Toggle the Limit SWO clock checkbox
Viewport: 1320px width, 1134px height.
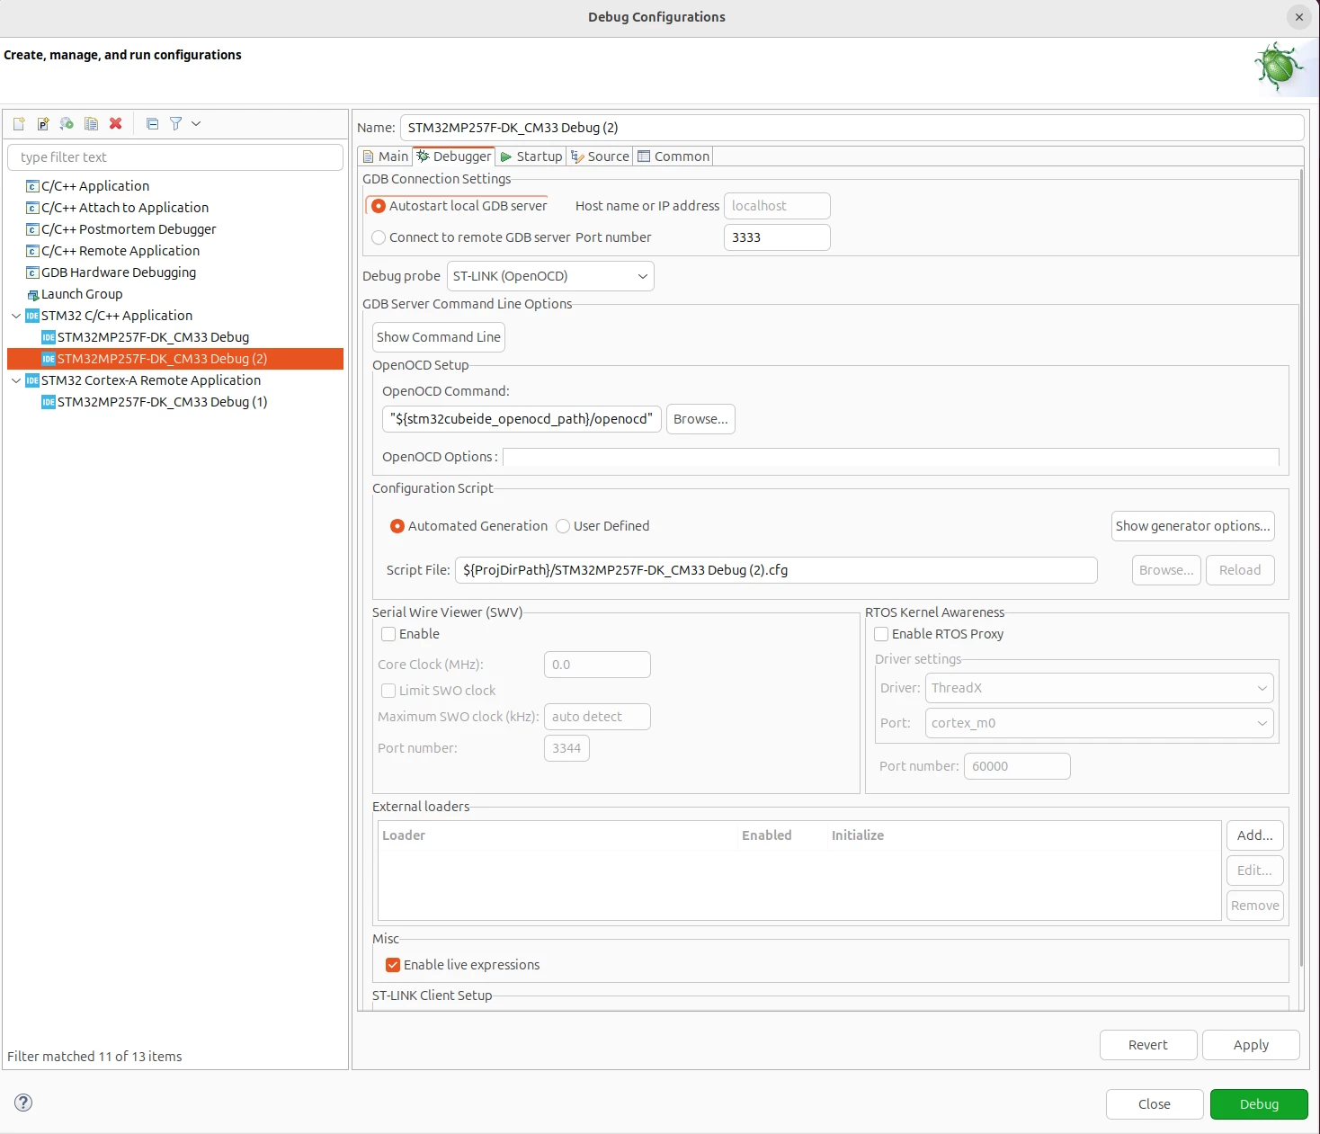point(388,691)
